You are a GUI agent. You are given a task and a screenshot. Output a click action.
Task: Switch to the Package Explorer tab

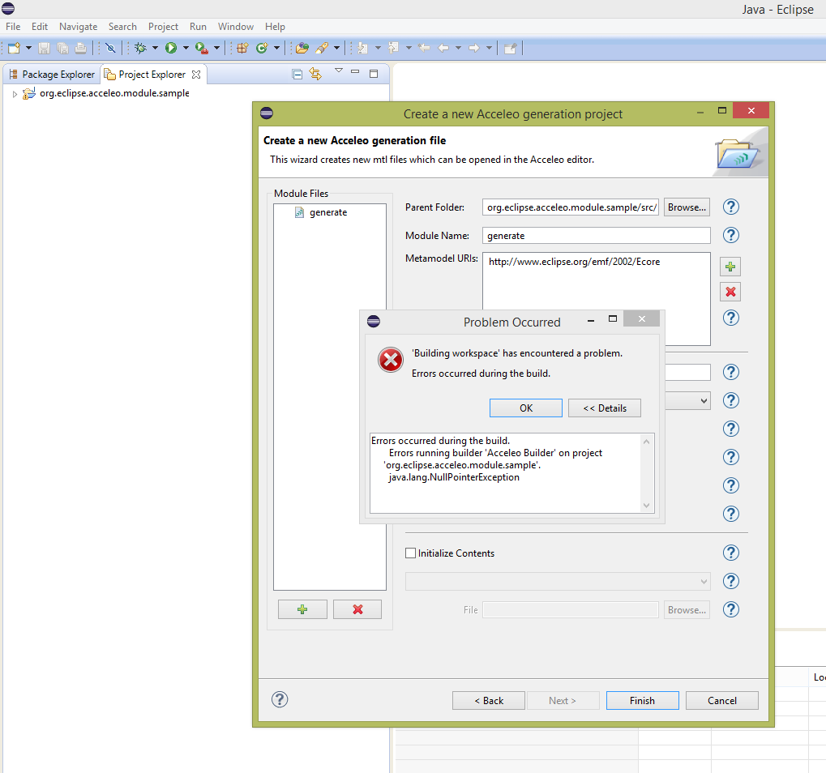click(x=52, y=75)
